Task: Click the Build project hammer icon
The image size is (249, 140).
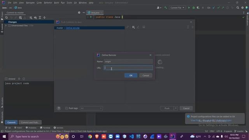Action: [165, 8]
